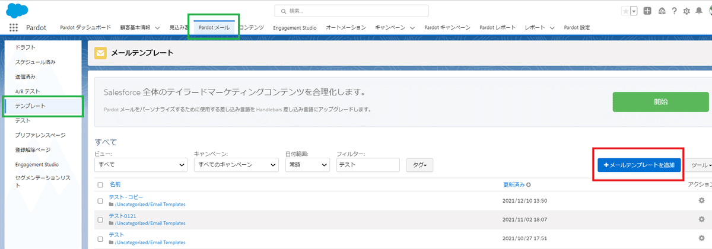Click the green 開始 button
This screenshot has width=712, height=249.
[660, 102]
